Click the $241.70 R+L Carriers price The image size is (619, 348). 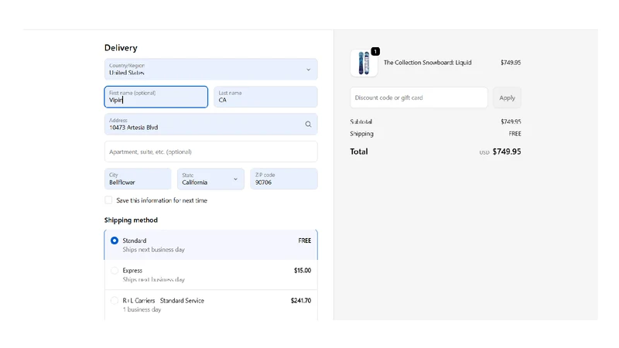301,300
